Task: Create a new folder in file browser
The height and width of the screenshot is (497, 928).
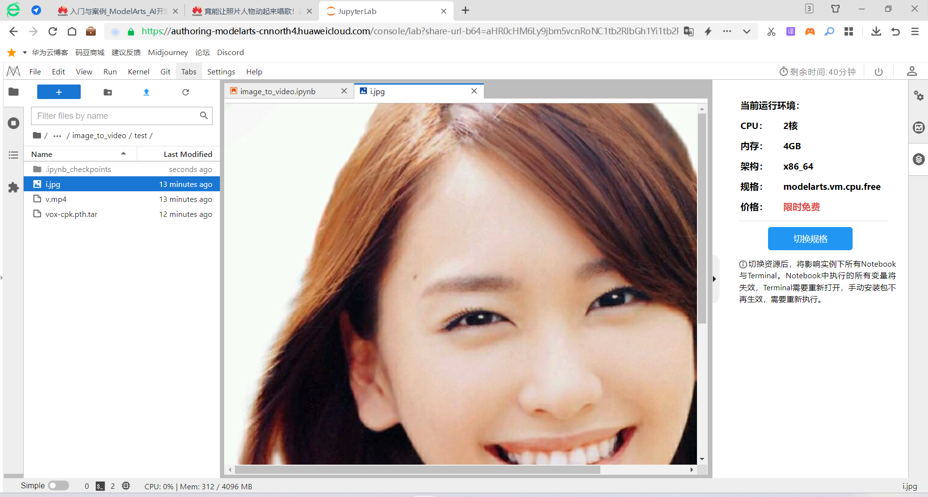Action: click(108, 92)
